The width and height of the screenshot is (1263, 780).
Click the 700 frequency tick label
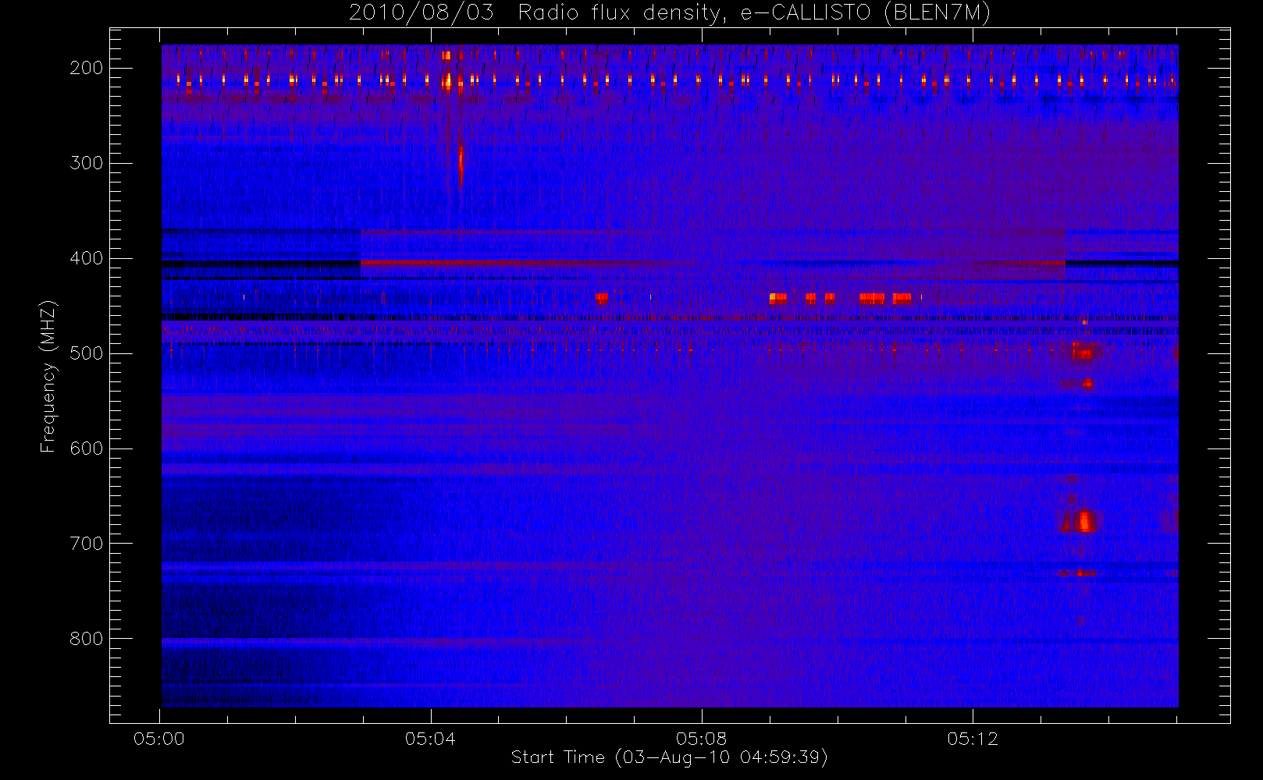(87, 544)
